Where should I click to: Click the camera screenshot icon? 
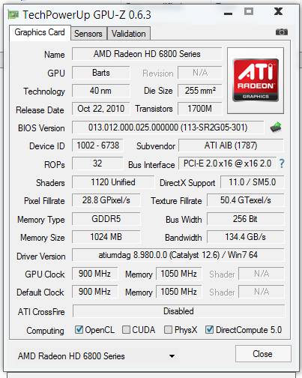pos(282,32)
